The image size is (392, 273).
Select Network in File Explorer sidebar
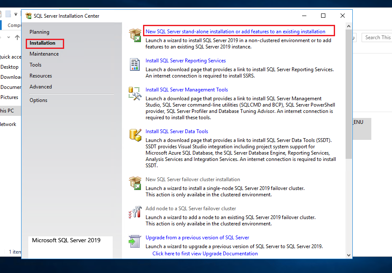tap(8, 124)
